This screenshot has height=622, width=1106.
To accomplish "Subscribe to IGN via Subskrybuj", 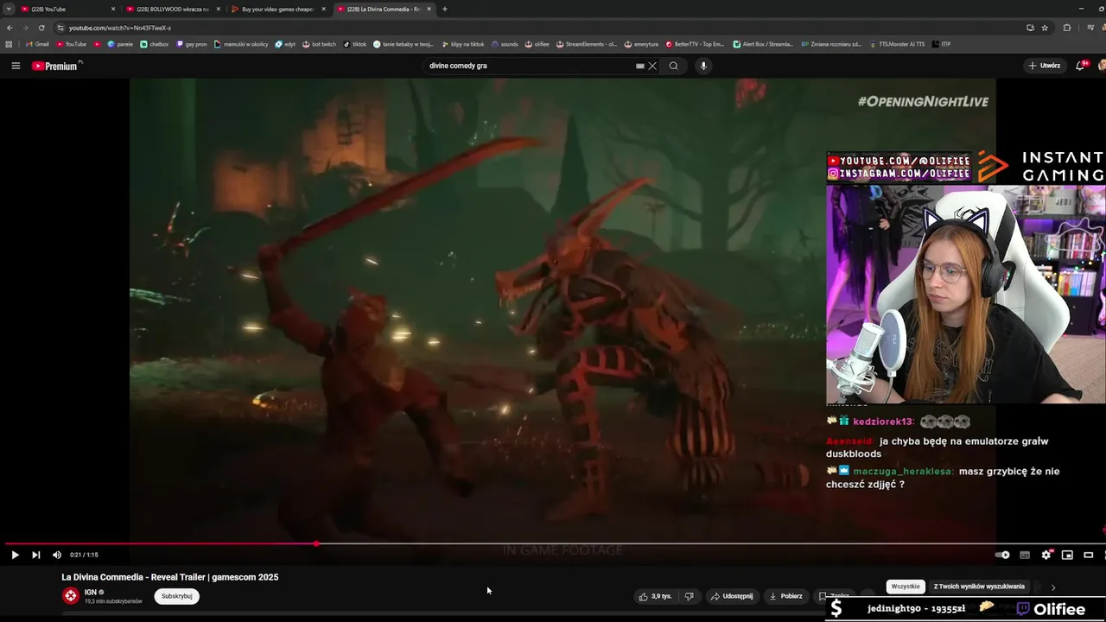I will tap(177, 596).
